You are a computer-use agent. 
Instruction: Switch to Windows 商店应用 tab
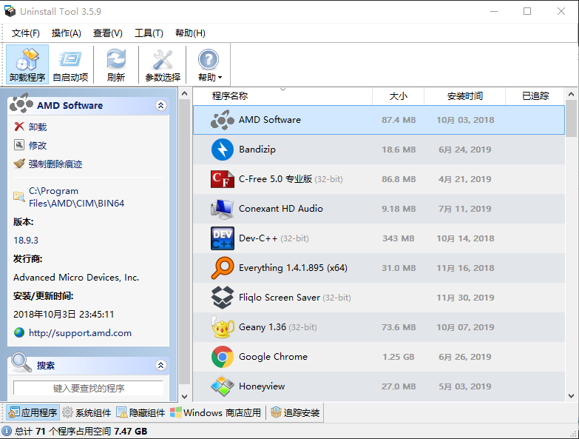[x=216, y=412]
